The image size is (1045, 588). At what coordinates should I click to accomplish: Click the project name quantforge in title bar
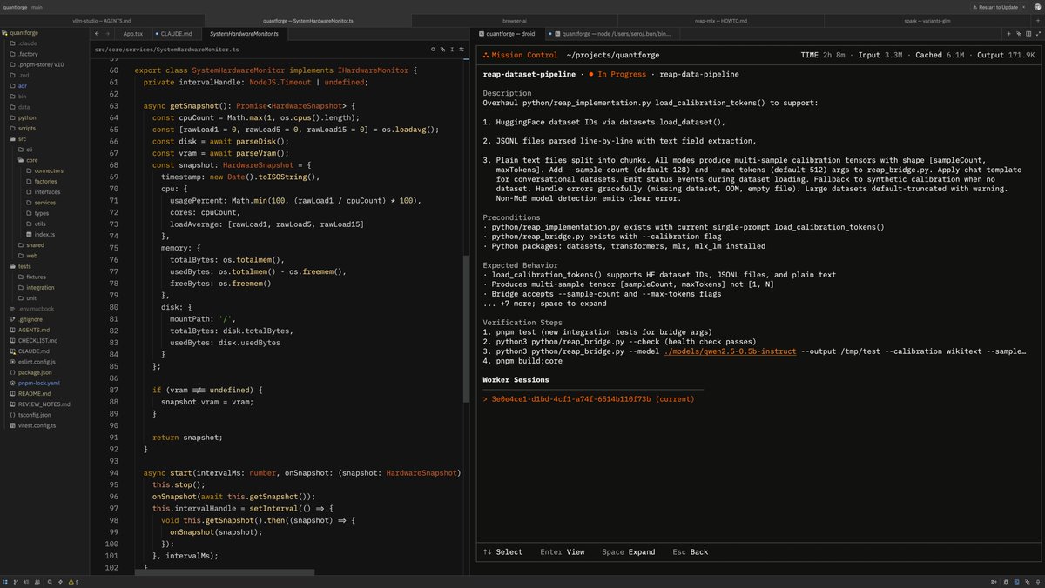pos(17,6)
